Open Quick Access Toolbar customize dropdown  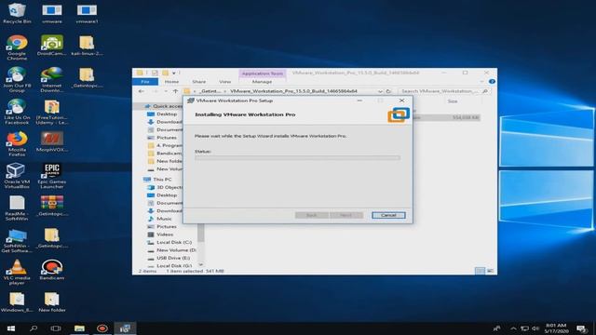[174, 73]
